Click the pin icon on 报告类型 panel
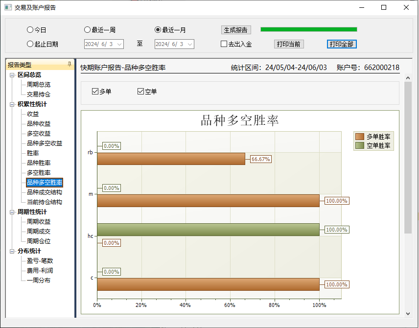Image resolution: width=419 pixels, height=328 pixels. pyautogui.click(x=69, y=65)
